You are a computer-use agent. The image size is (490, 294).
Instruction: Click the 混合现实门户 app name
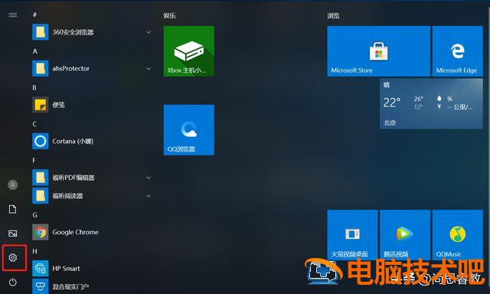click(70, 286)
